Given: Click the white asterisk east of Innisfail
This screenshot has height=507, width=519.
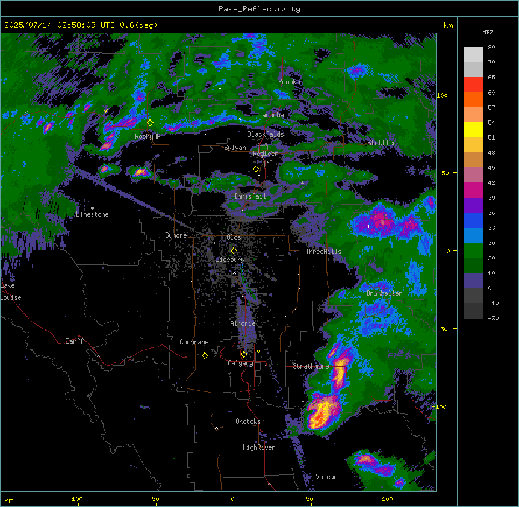Looking at the screenshot, I should tap(302, 182).
